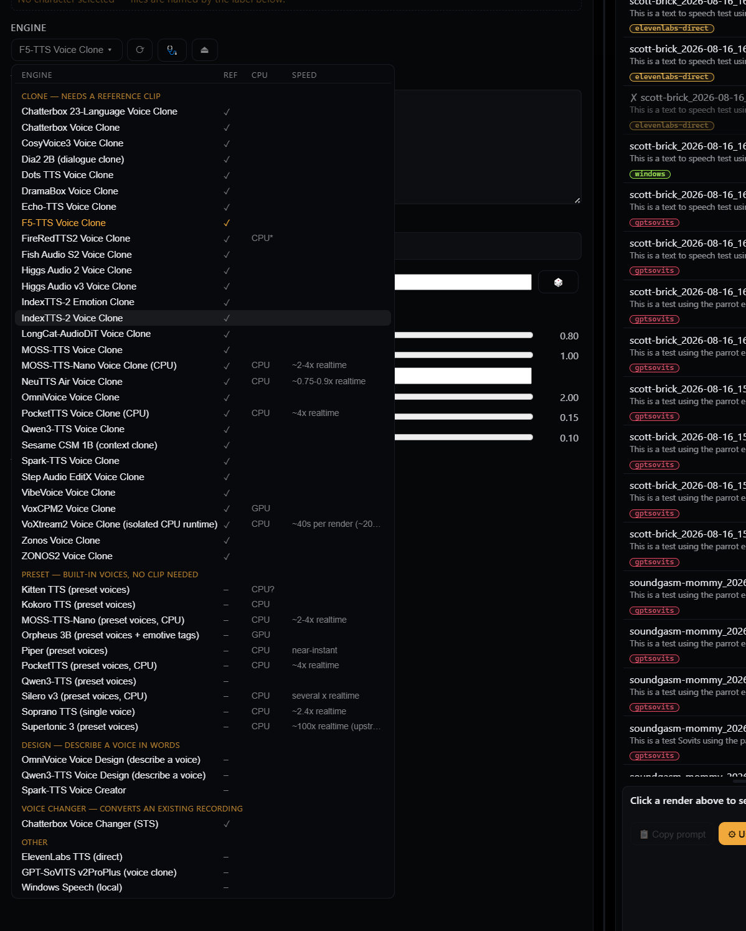Select the Chatterbox Voice Clone engine
746x931 pixels.
203,128
